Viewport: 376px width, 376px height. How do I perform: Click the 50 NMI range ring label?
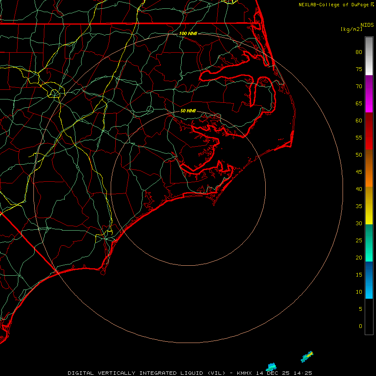188,111
